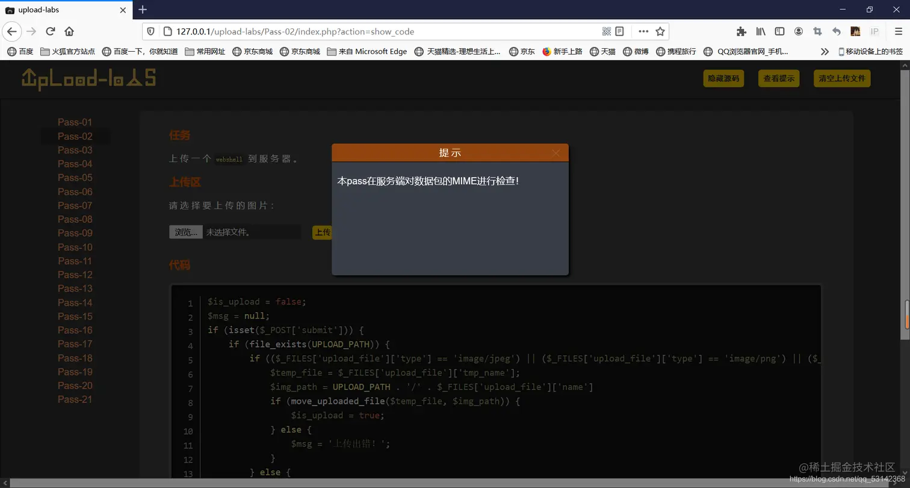
Task: Open the 微博 bookmark
Action: pos(636,52)
